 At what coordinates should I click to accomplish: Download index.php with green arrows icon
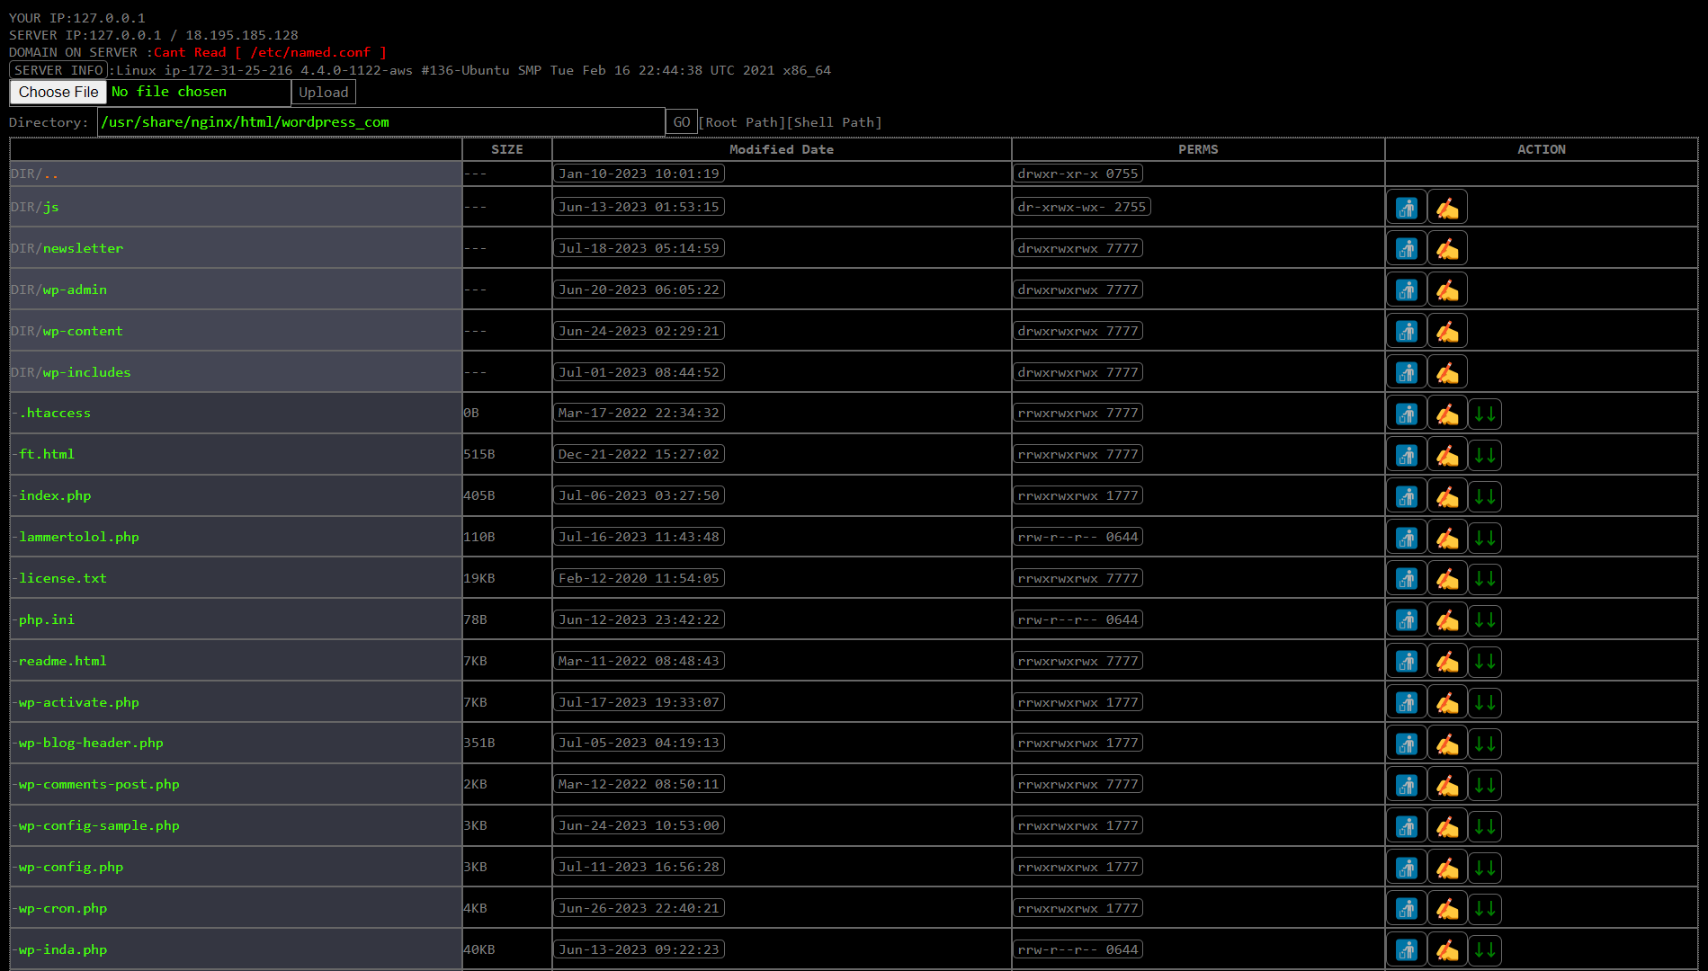1485,496
